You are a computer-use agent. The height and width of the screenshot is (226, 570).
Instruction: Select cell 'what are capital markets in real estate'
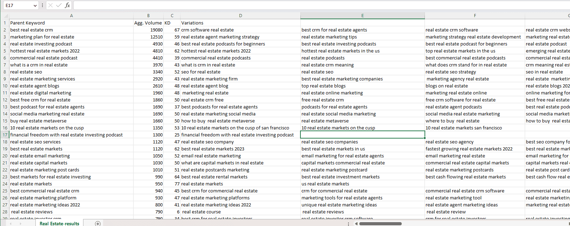point(240,163)
